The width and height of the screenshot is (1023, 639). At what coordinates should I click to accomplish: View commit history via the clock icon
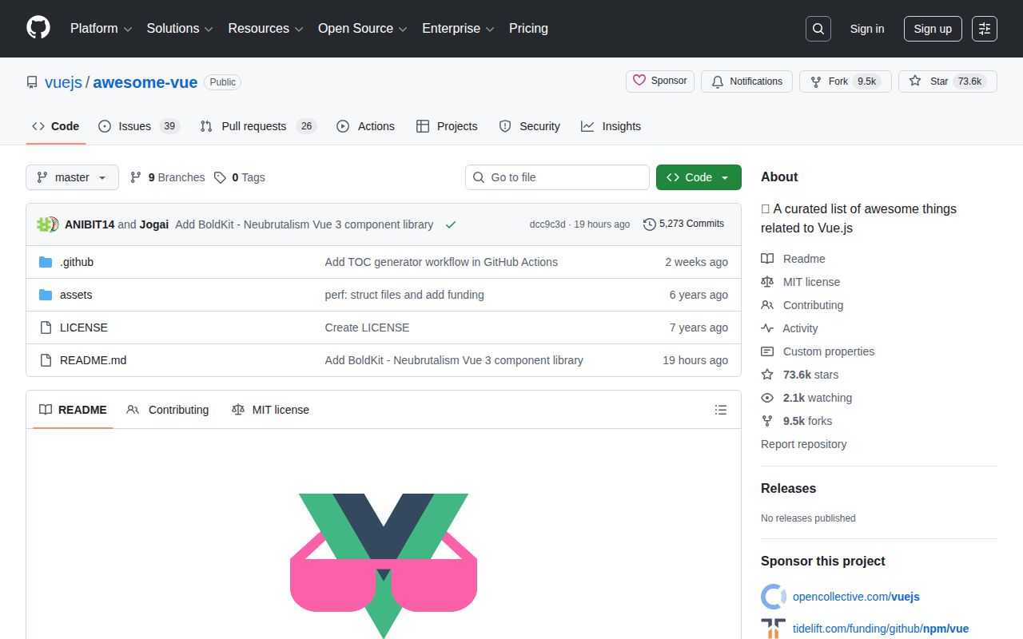[648, 224]
